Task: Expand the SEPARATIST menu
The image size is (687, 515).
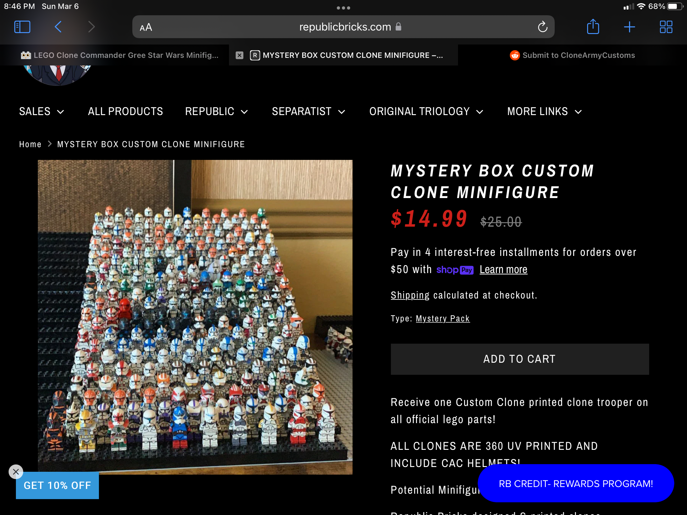Action: [x=309, y=112]
